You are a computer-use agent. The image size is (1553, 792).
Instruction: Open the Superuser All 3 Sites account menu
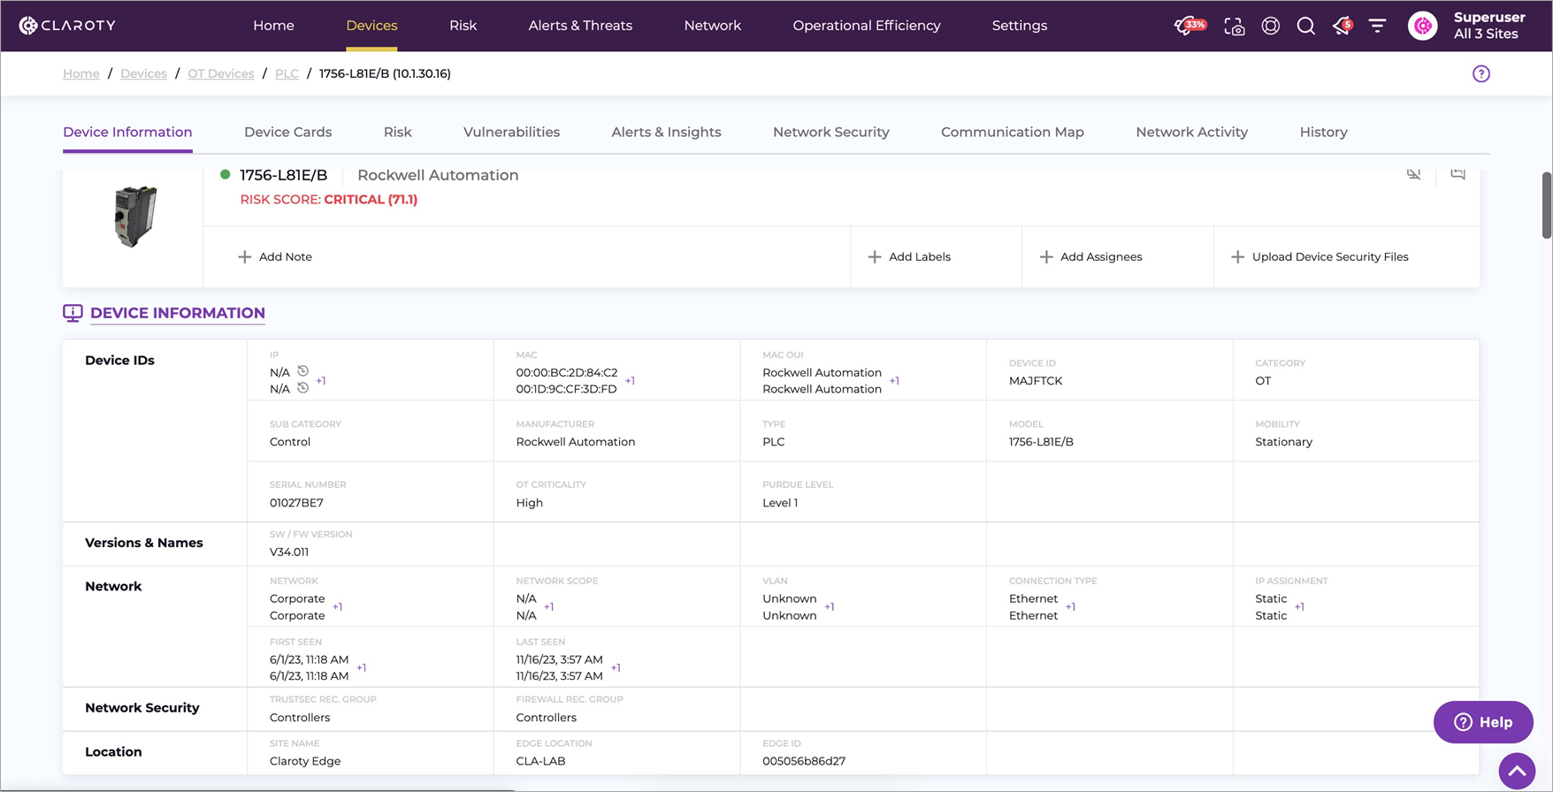pos(1489,26)
